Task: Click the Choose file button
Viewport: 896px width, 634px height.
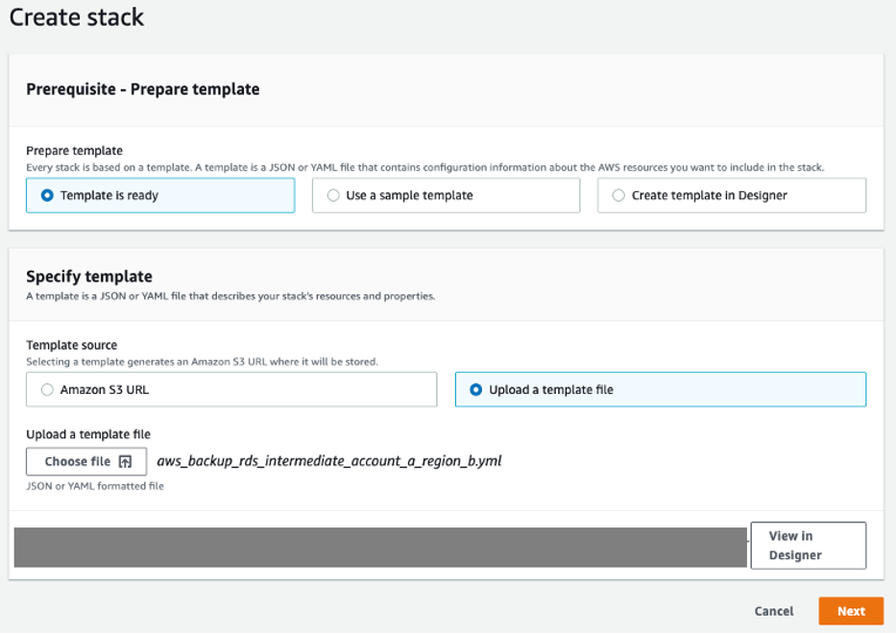Action: (85, 461)
